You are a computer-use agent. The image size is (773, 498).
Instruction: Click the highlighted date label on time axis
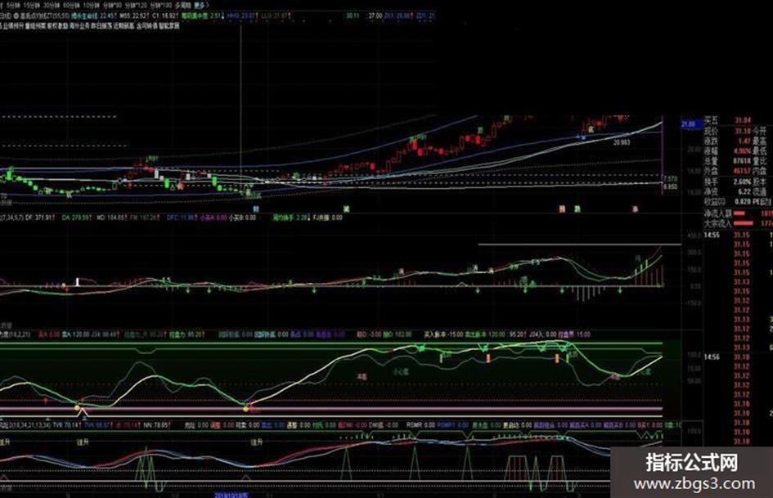click(231, 494)
